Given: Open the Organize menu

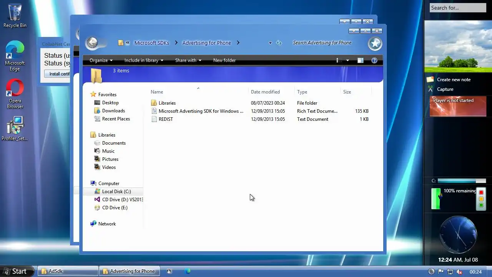Looking at the screenshot, I should point(101,60).
